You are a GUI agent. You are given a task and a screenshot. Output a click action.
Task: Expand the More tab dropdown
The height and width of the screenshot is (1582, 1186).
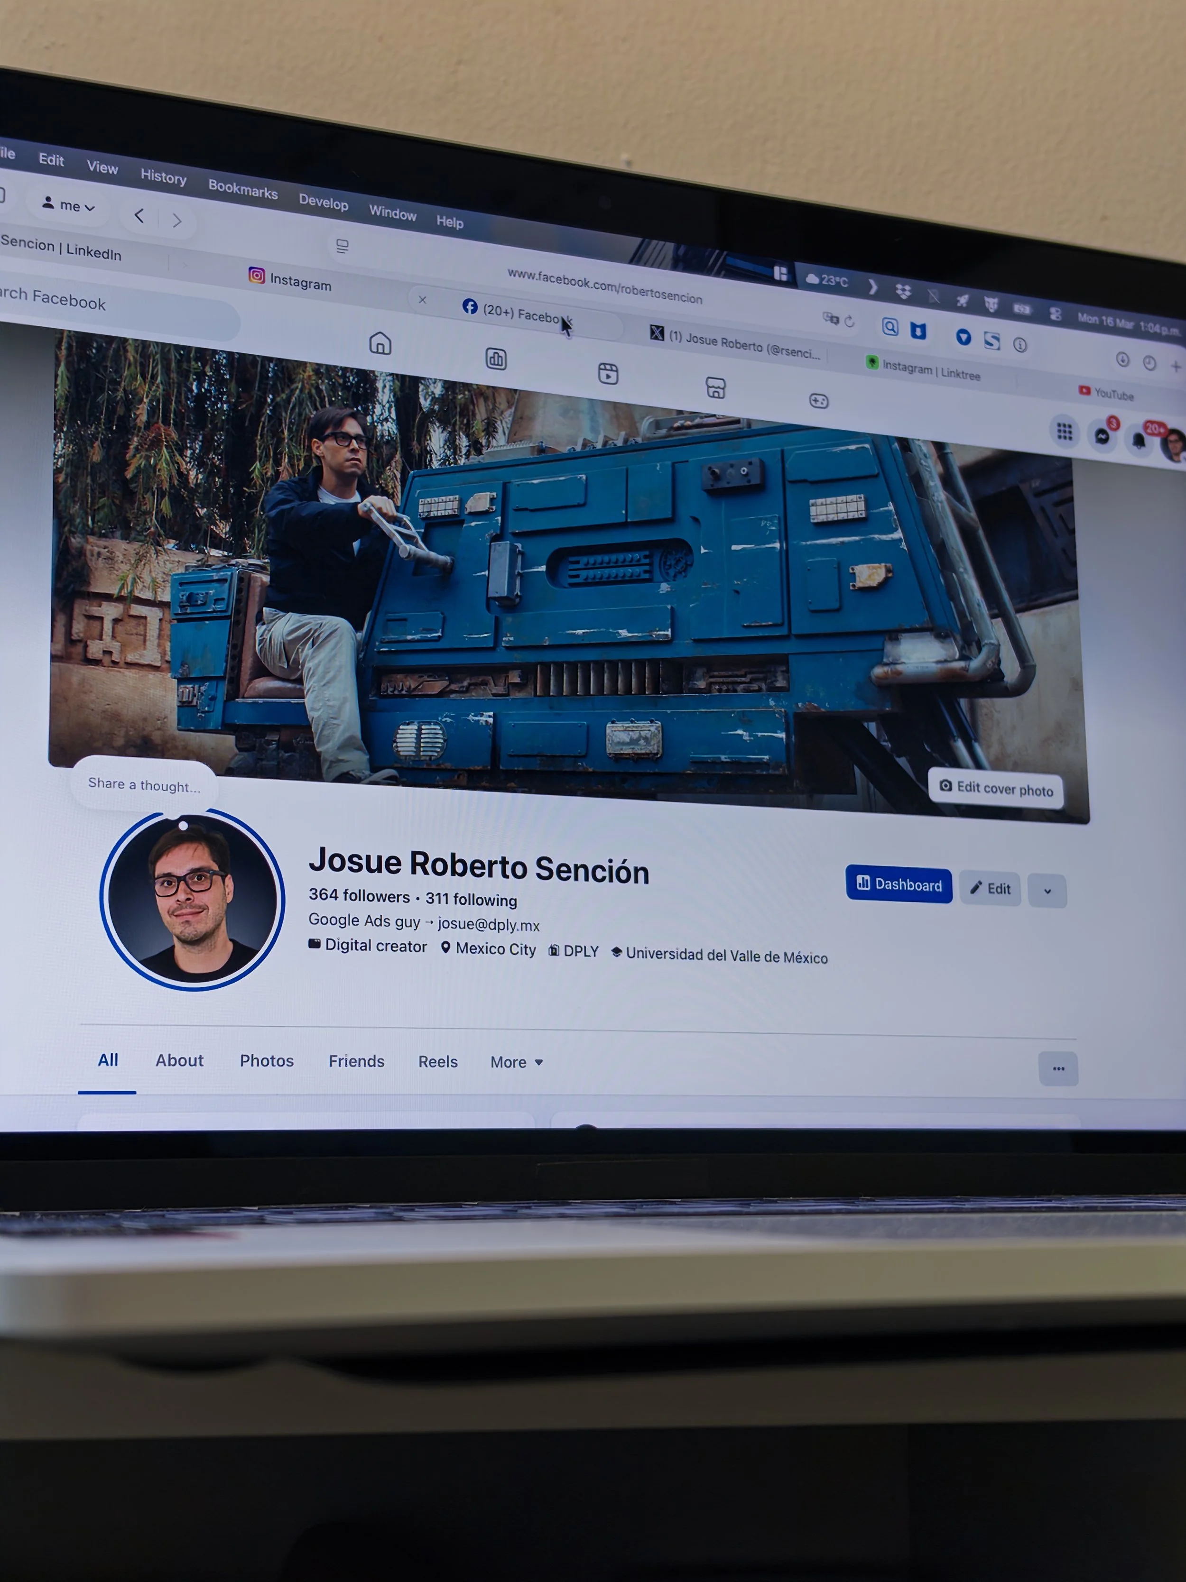pos(517,1062)
